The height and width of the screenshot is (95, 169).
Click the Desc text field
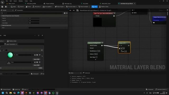tap(39, 28)
